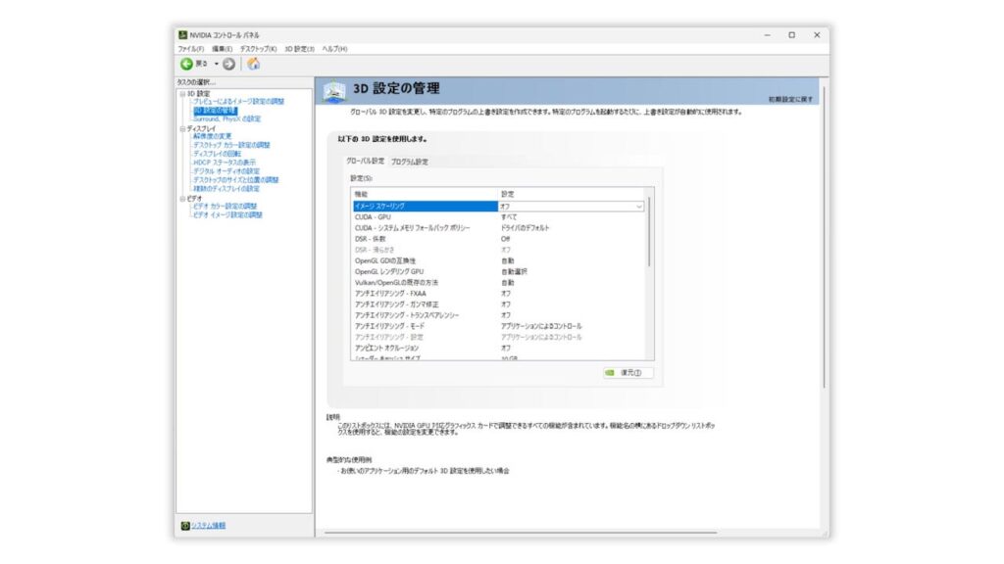Collapse the 3D 設定 tree node
Image resolution: width=1004 pixels, height=564 pixels.
tap(182, 94)
